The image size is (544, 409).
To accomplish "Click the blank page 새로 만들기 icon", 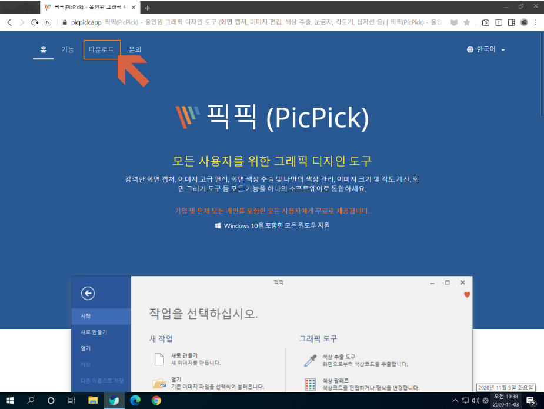I will pos(159,359).
